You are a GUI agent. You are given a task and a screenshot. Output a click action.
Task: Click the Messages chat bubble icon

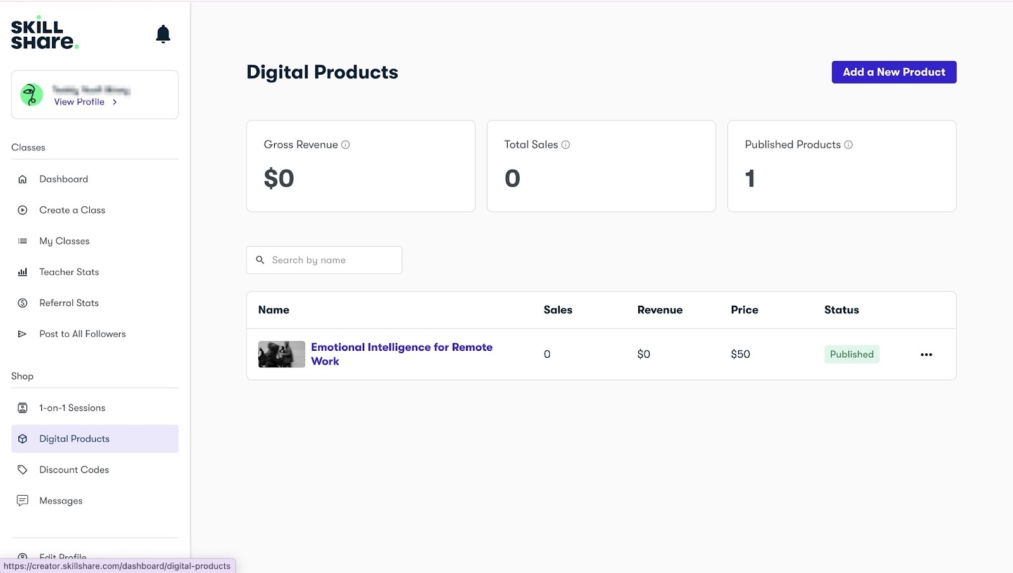click(x=23, y=501)
